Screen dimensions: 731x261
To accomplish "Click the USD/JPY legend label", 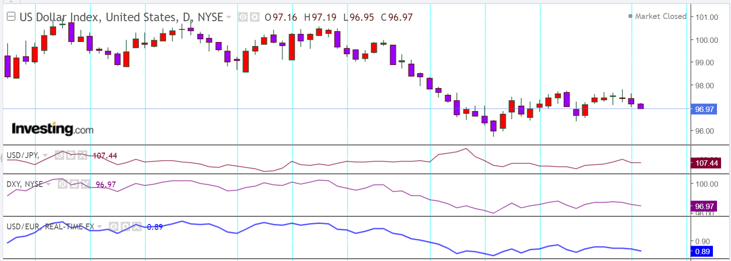I will (x=23, y=155).
